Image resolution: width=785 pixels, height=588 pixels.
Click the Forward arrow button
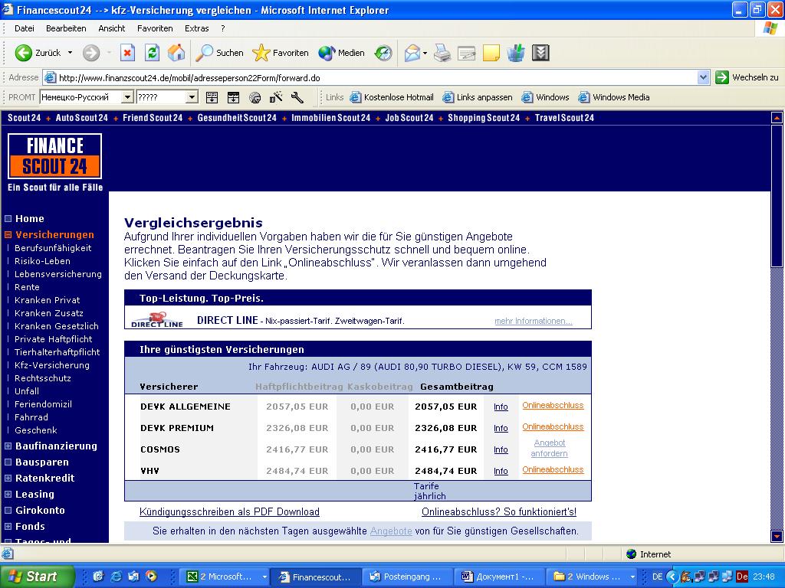click(x=91, y=53)
